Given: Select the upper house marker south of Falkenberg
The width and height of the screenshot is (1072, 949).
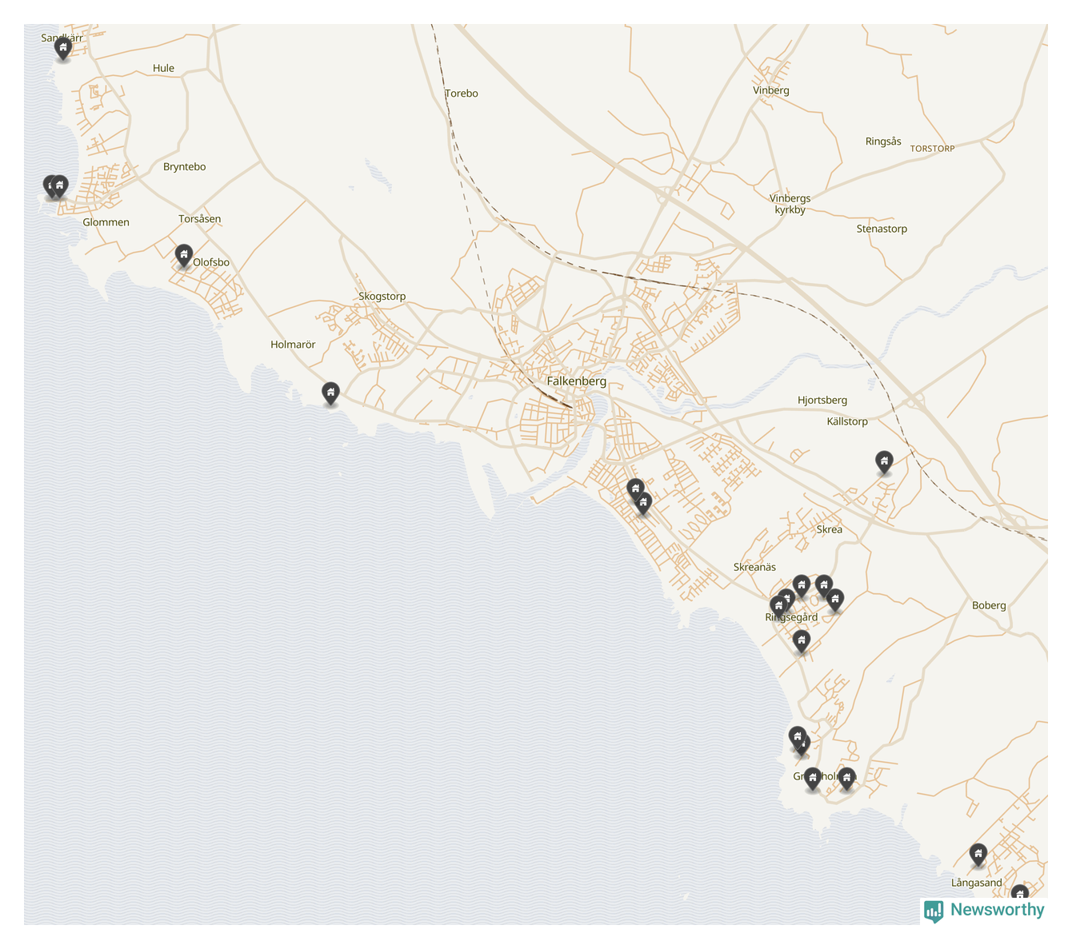Looking at the screenshot, I should pyautogui.click(x=635, y=488).
